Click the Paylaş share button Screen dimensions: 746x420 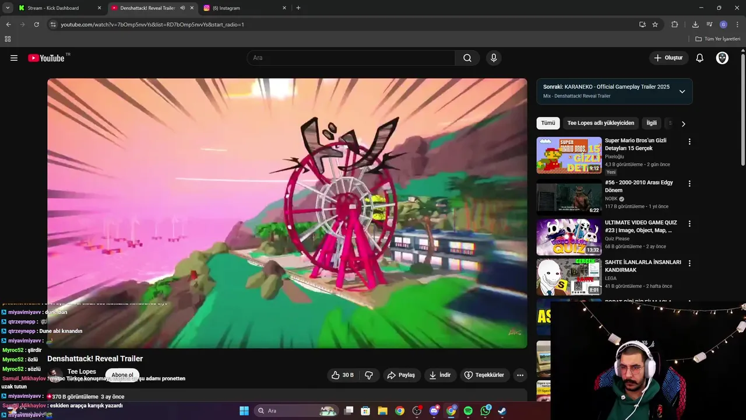(x=401, y=375)
